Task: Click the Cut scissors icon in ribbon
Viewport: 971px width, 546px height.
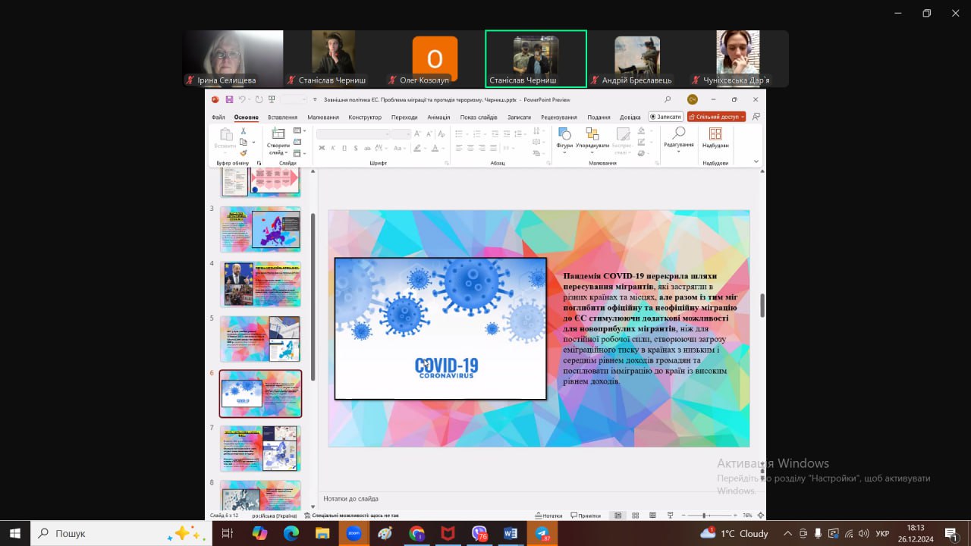Action: (244, 131)
